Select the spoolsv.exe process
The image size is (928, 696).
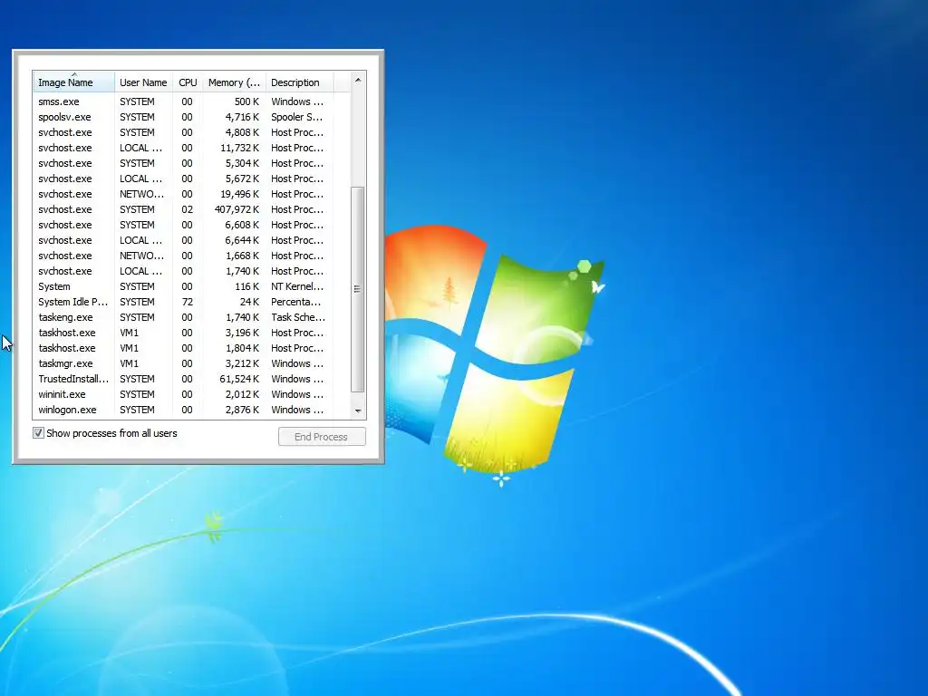[x=182, y=117]
